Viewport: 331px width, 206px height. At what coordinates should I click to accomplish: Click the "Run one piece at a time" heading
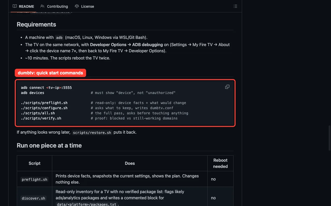coord(49,145)
